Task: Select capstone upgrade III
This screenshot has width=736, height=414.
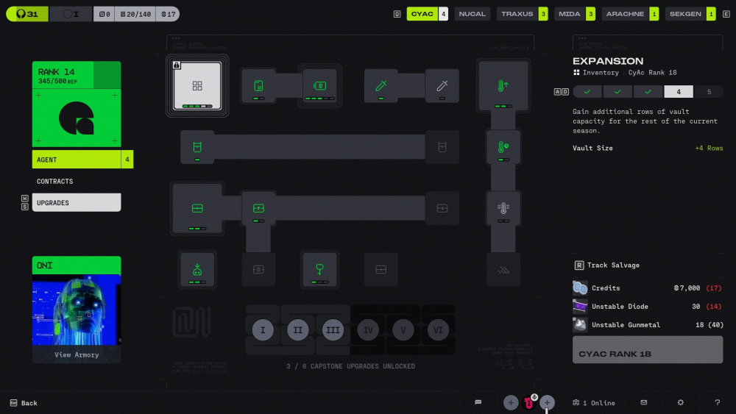Action: [333, 330]
